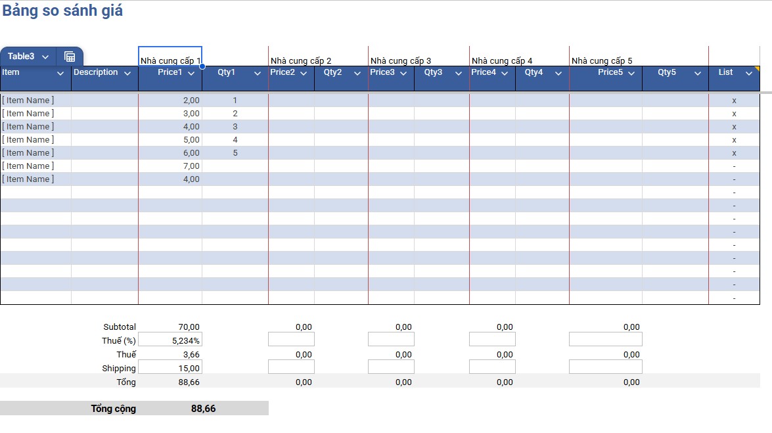Select the Item Name cell priced 7,00
Viewport: 772px width, 433px height.
36,166
